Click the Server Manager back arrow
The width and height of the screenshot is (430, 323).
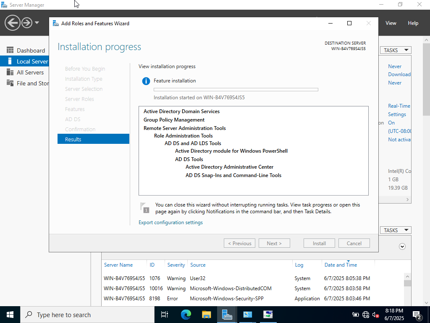tap(13, 23)
